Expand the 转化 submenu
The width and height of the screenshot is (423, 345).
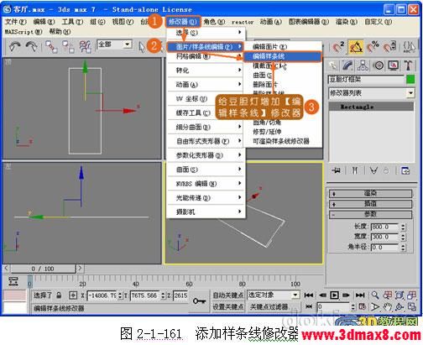pyautogui.click(x=206, y=71)
